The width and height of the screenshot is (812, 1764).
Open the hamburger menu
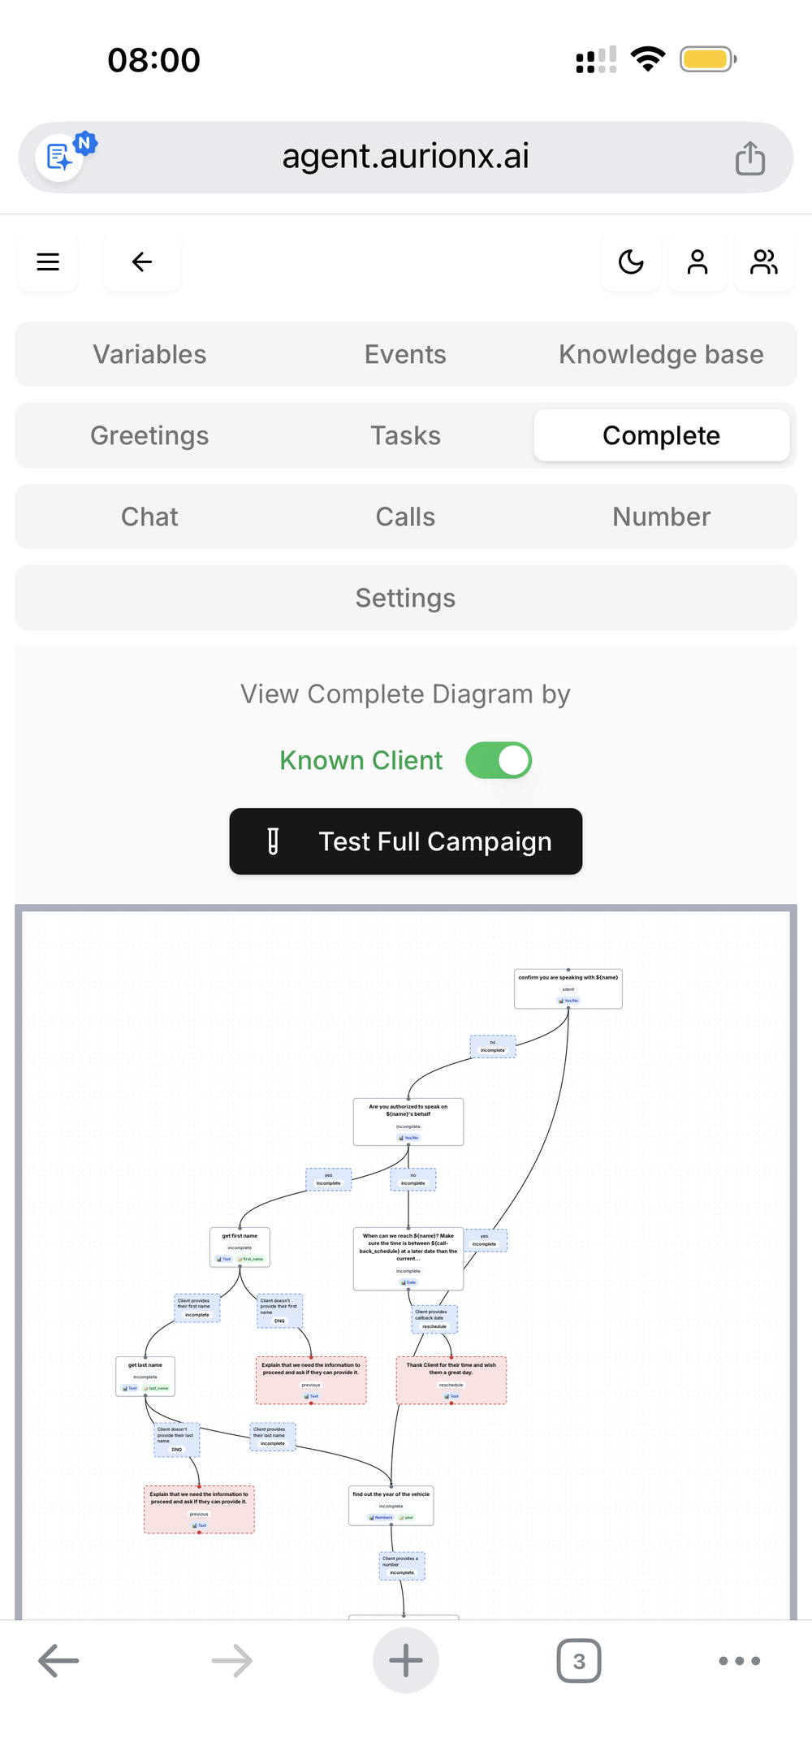47,262
